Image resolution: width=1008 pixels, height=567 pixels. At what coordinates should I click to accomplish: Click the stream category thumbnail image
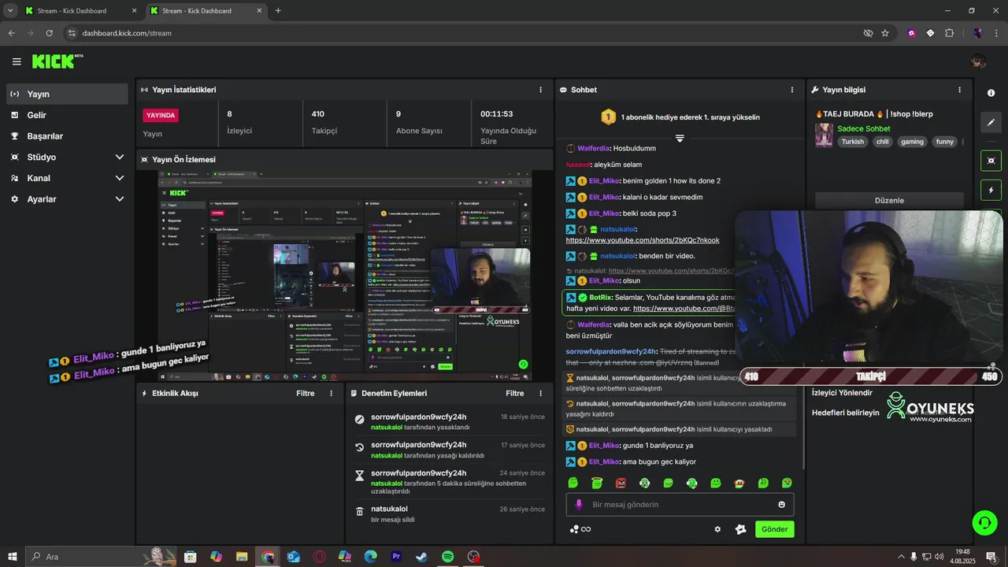click(x=824, y=135)
